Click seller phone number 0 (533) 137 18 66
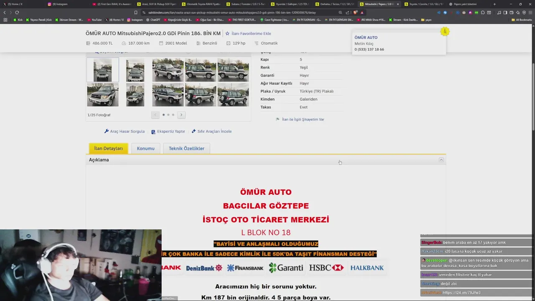Viewport: 535px width, 301px height. click(369, 49)
